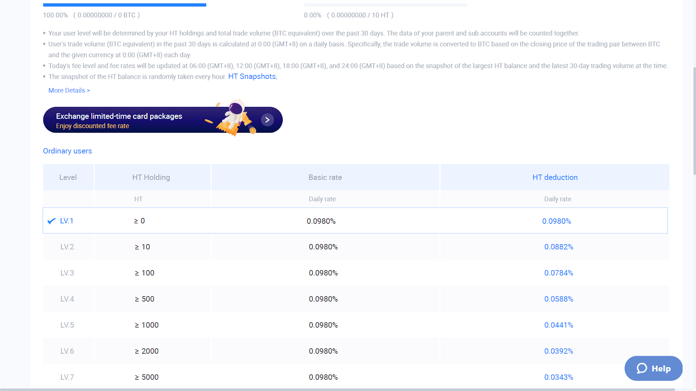Click the 0.0441% HT deduction rate
The height and width of the screenshot is (391, 696).
[559, 325]
